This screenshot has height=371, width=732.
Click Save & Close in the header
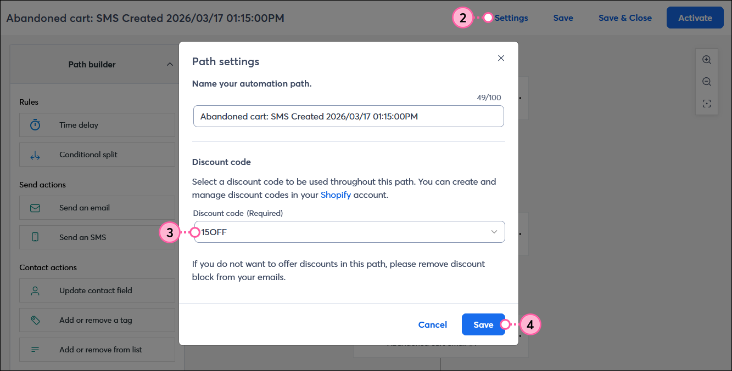pos(625,18)
